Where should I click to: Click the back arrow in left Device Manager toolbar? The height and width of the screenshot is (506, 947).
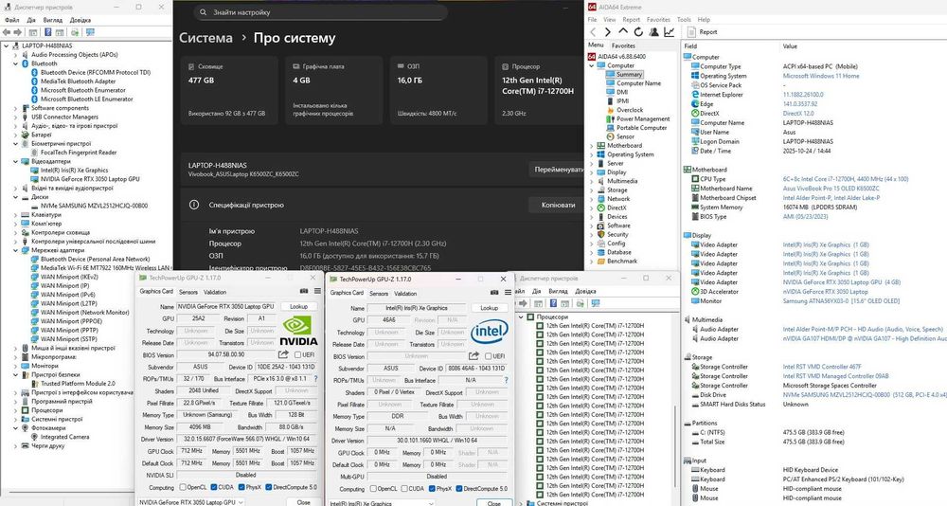click(7, 32)
